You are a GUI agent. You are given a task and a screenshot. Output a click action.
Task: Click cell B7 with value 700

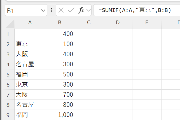(x=59, y=95)
